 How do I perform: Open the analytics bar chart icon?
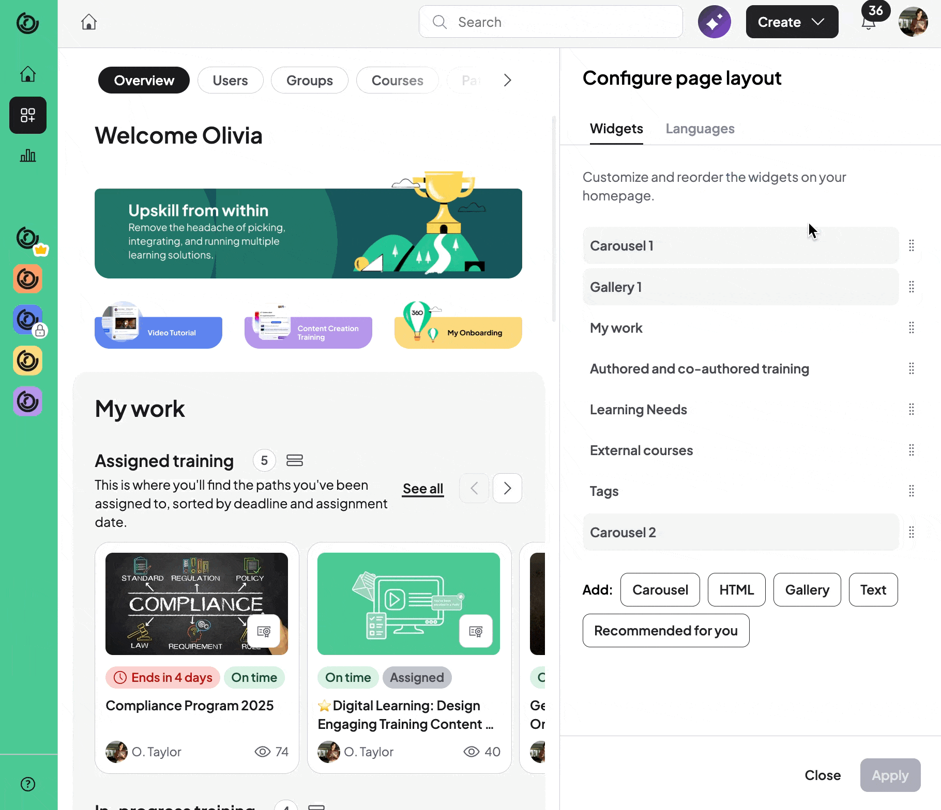28,155
